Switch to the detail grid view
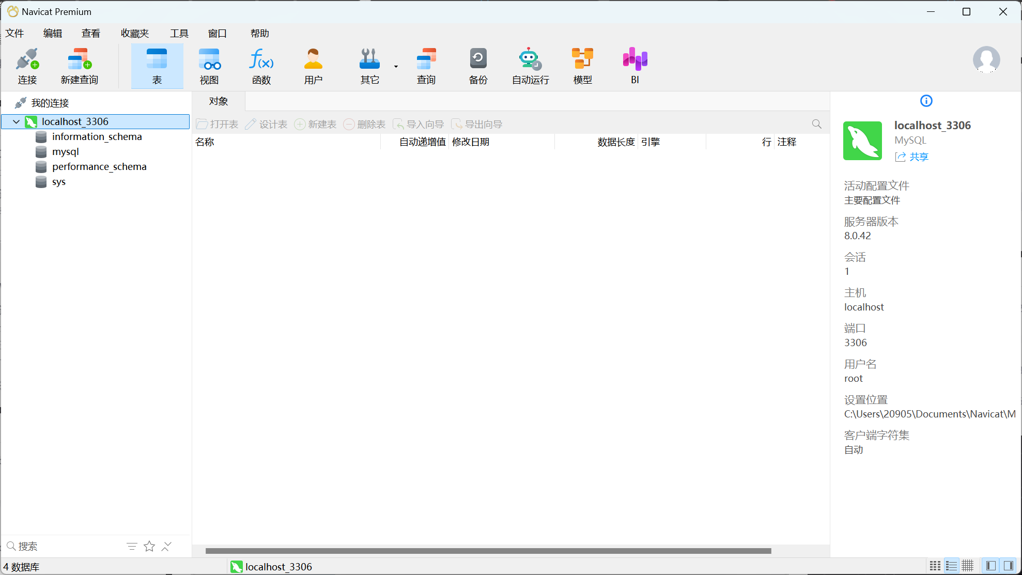 pyautogui.click(x=967, y=566)
